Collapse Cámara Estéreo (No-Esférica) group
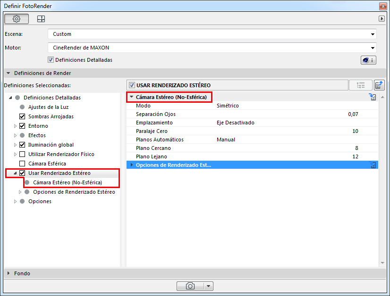 [132, 97]
